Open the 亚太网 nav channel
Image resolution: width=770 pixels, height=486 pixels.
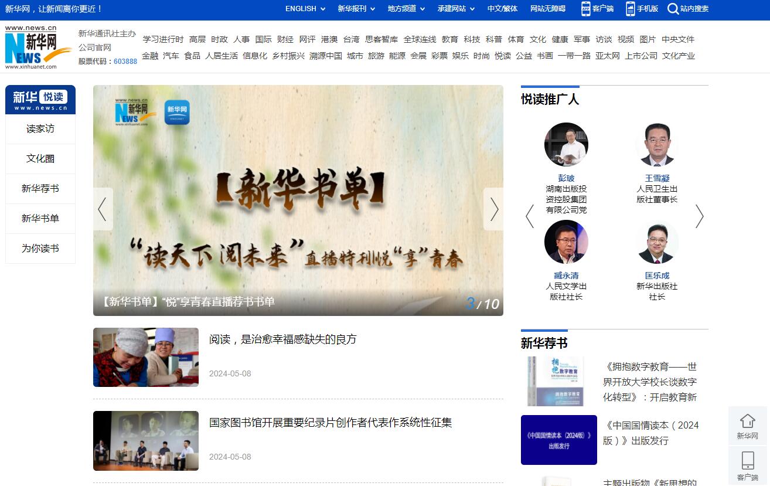click(x=608, y=56)
